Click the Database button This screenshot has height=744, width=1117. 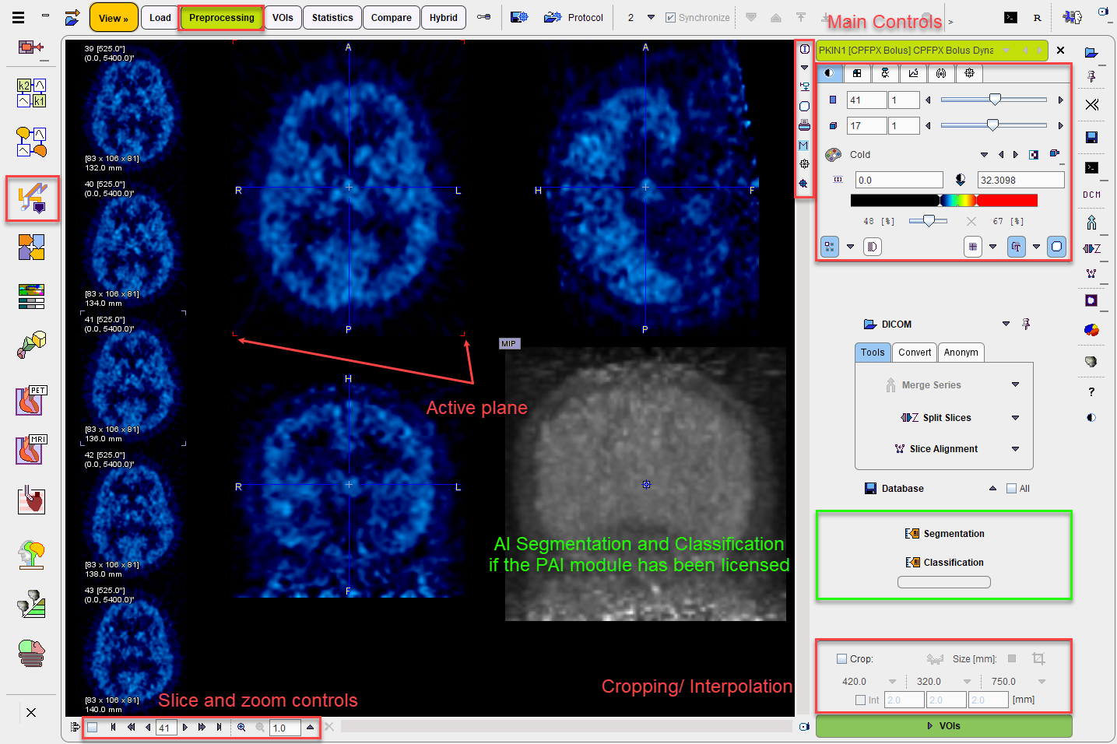pos(894,488)
